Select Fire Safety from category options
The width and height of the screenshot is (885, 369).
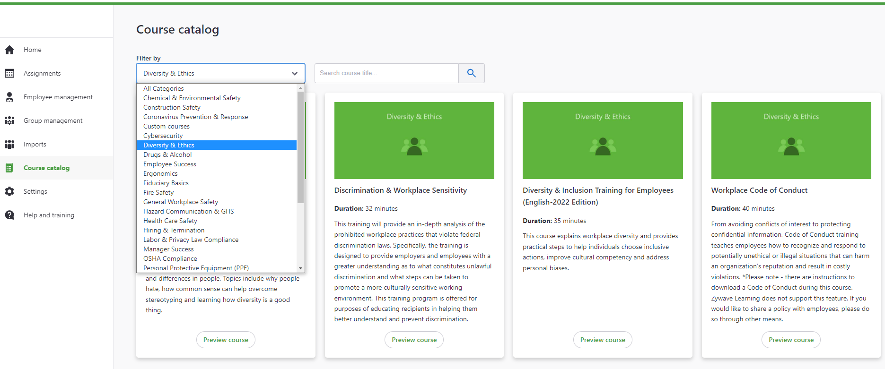[x=158, y=192]
